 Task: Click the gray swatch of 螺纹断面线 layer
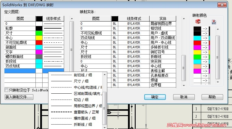coord(39,57)
